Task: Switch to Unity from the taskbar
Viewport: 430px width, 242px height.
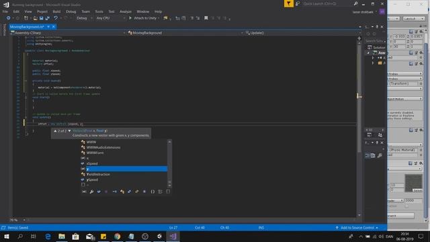Action: pyautogui.click(x=159, y=236)
